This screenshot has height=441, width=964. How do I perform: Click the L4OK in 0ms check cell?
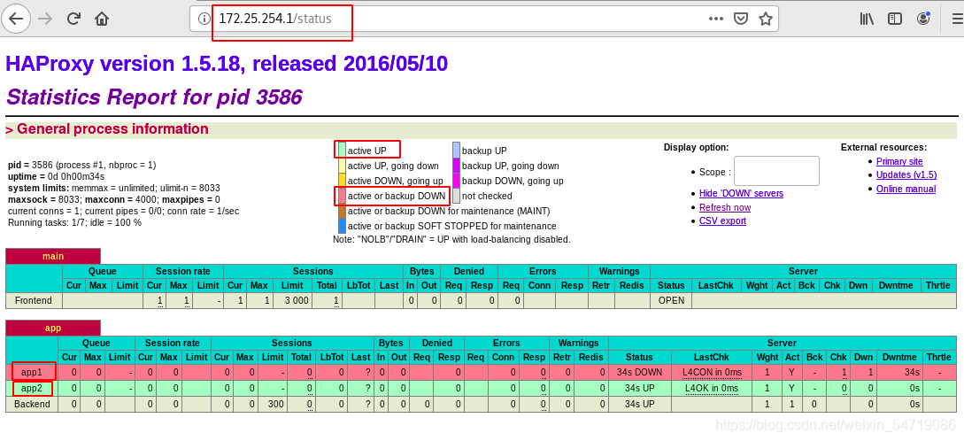(712, 388)
